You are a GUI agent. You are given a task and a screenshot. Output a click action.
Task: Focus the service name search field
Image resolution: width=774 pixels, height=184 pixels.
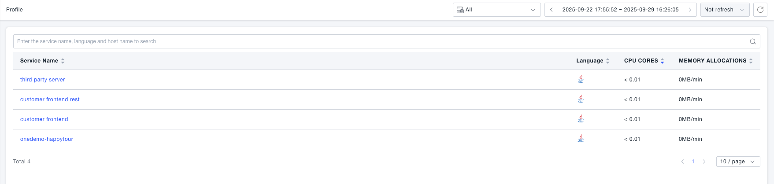379,41
